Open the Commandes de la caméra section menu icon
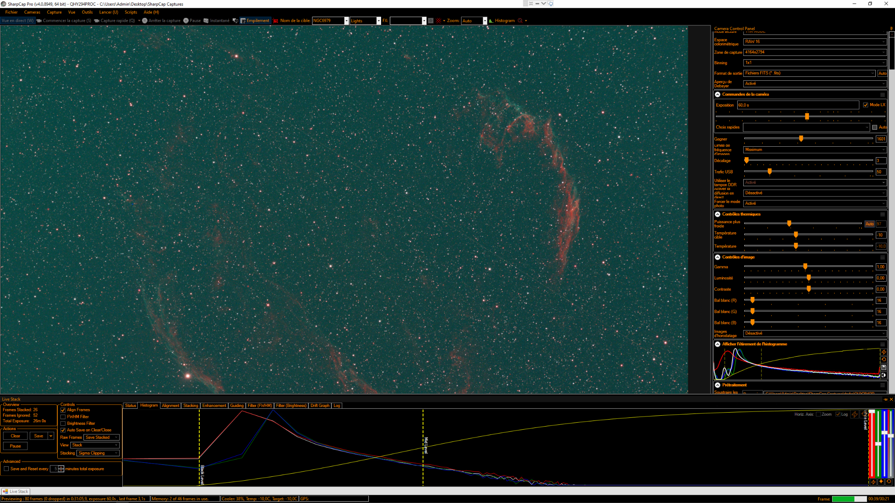The width and height of the screenshot is (895, 503). (x=882, y=94)
